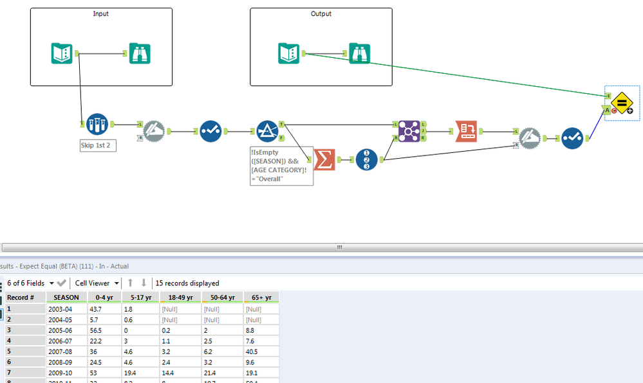Click the 43.7 cell in 0-4 yr column
The width and height of the screenshot is (643, 383).
(x=104, y=309)
